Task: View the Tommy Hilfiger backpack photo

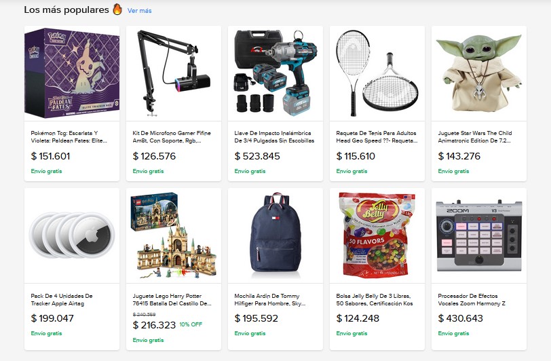Action: tap(275, 235)
